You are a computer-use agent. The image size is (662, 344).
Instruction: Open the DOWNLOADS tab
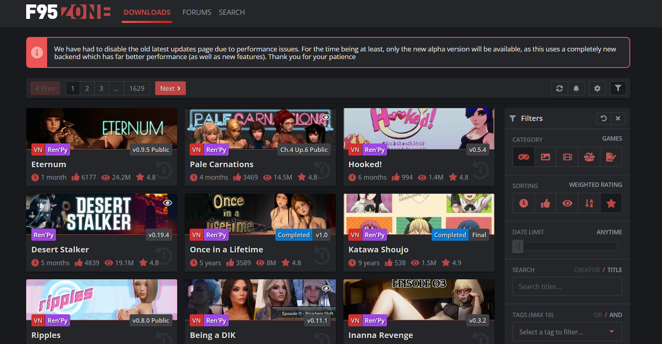tap(147, 12)
